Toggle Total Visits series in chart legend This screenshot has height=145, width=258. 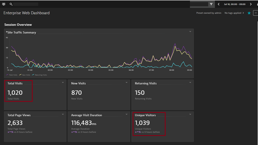[x=12, y=75]
